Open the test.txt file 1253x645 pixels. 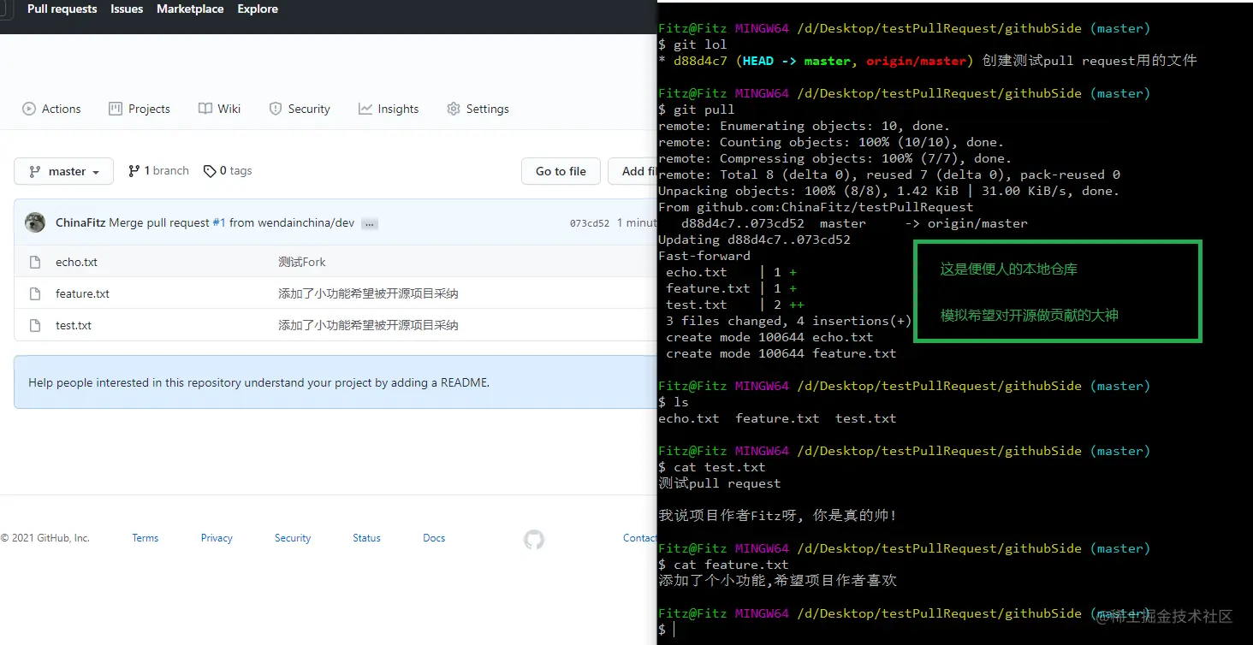pos(74,325)
